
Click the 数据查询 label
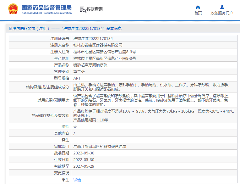(x=95, y=9)
